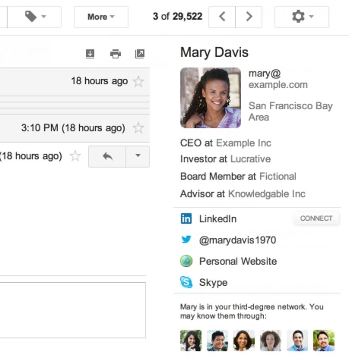The width and height of the screenshot is (349, 358).
Task: Expand the reply options dropdown arrow
Action: (137, 157)
